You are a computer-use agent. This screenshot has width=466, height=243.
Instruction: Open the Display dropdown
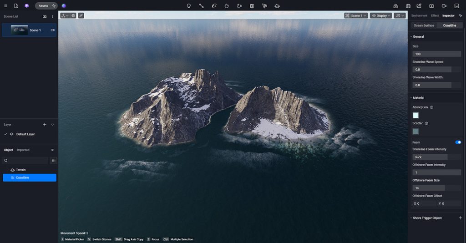380,15
